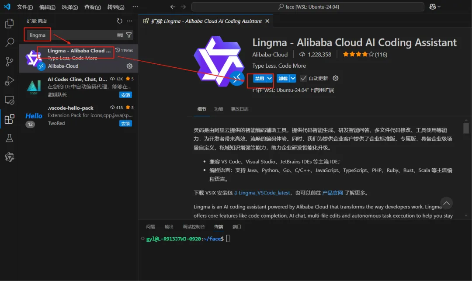Open the overflow menu bar ellipsis
The height and width of the screenshot is (281, 472).
[135, 7]
